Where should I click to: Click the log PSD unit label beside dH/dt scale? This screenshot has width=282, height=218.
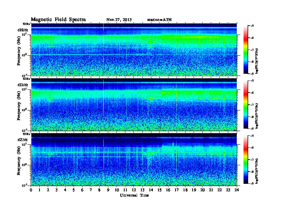pos(257,61)
